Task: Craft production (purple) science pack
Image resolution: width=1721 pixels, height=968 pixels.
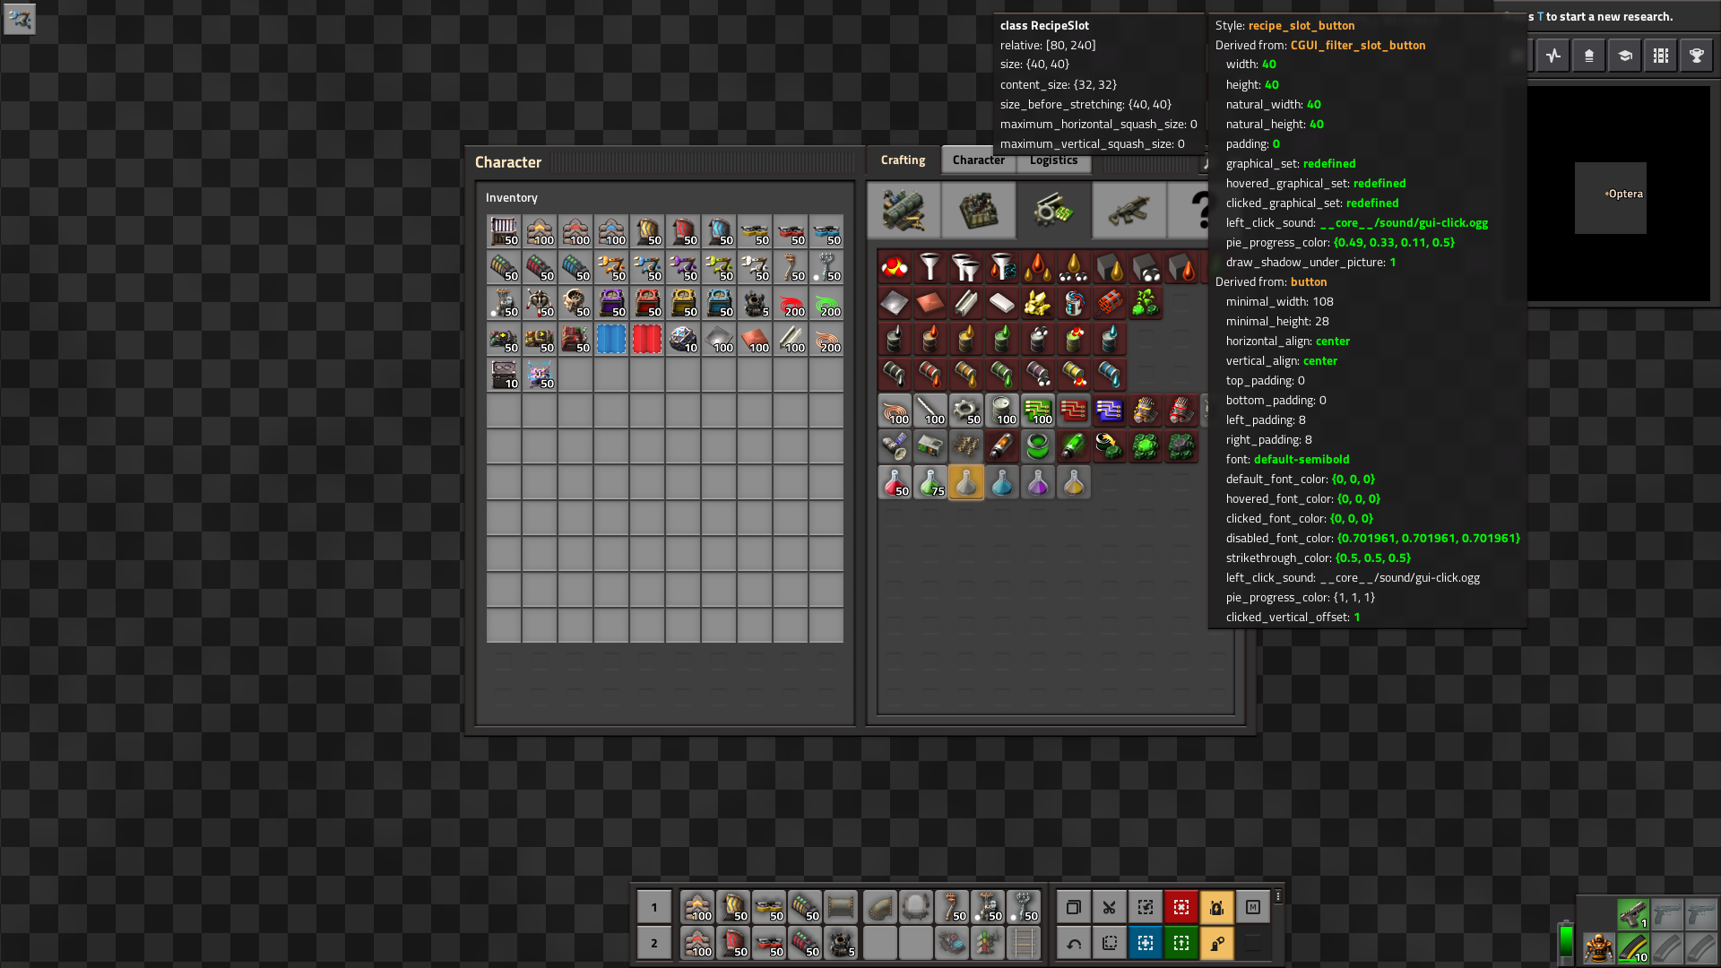Action: [1038, 482]
